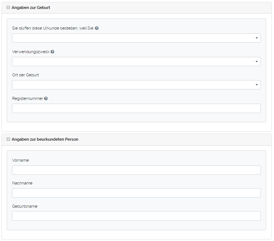Screen dimensions: 274x241
Task: Open the Verwendungszweck help question mark icon
Action: [53, 52]
